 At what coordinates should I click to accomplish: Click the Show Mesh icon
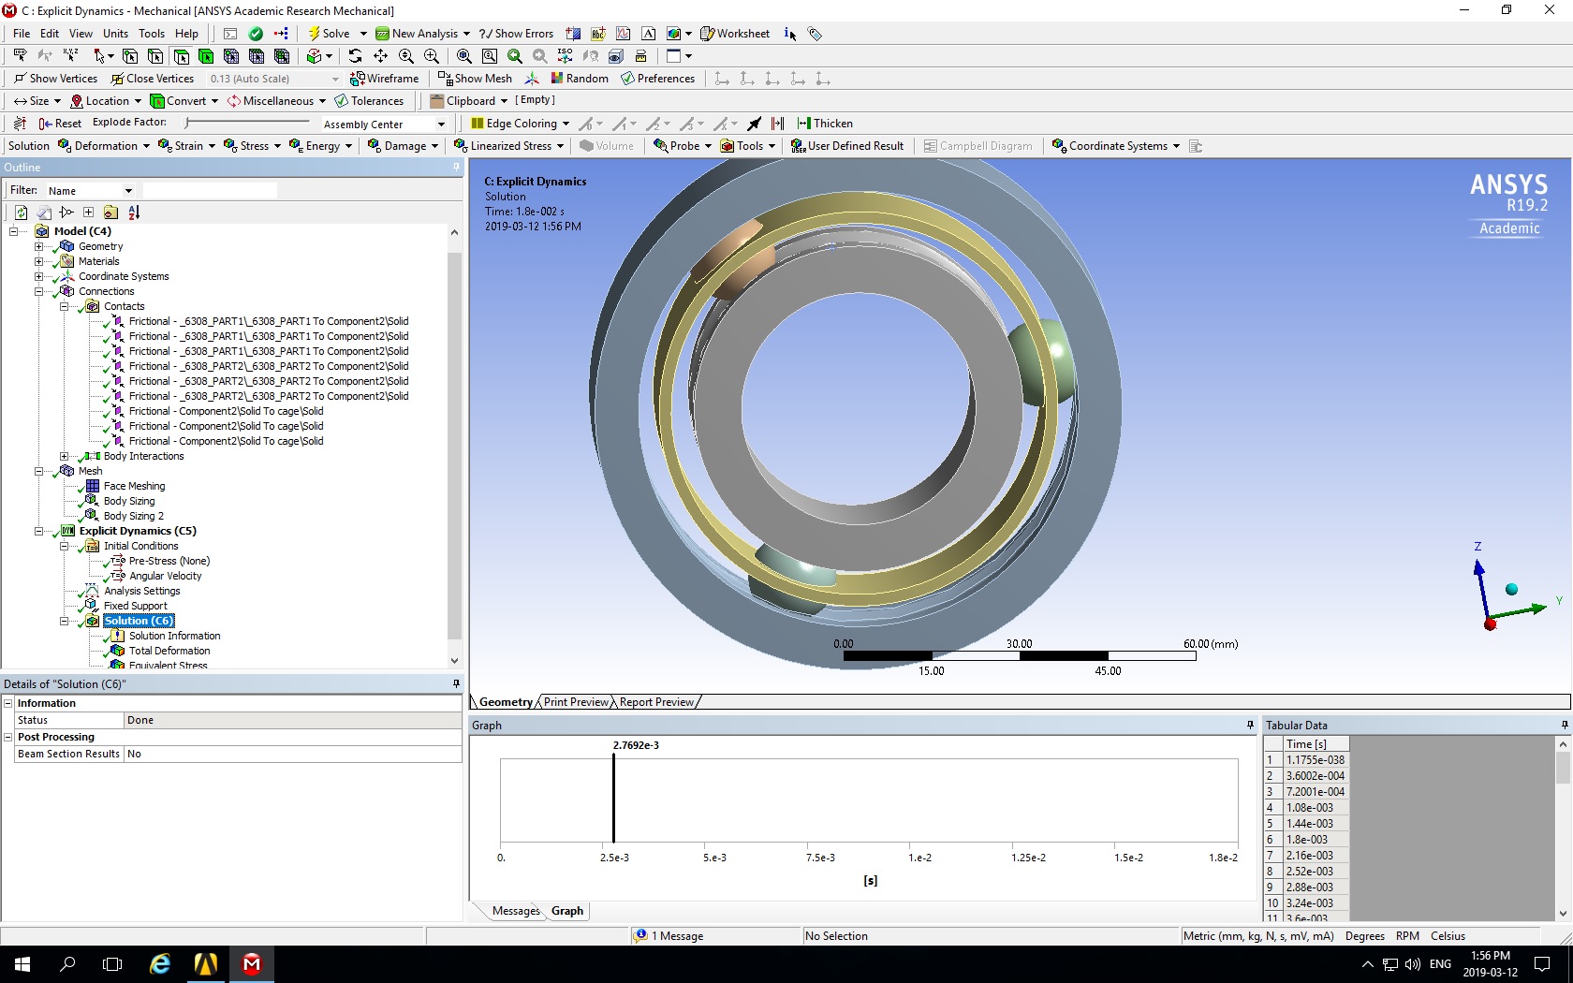coord(474,79)
